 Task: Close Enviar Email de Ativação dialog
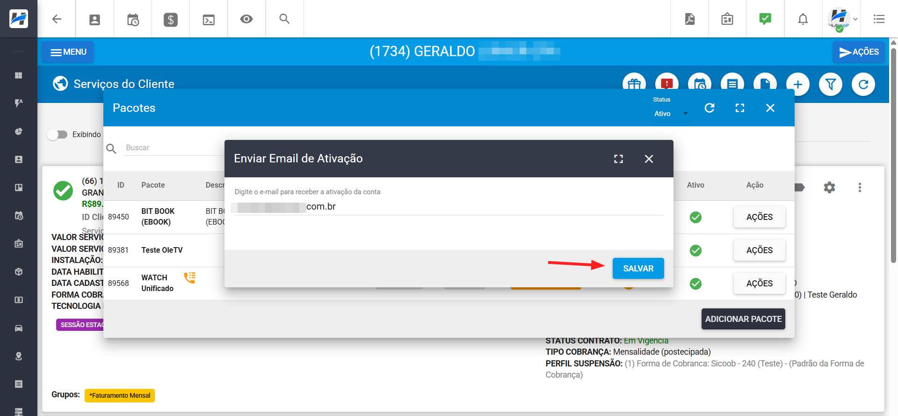point(649,159)
